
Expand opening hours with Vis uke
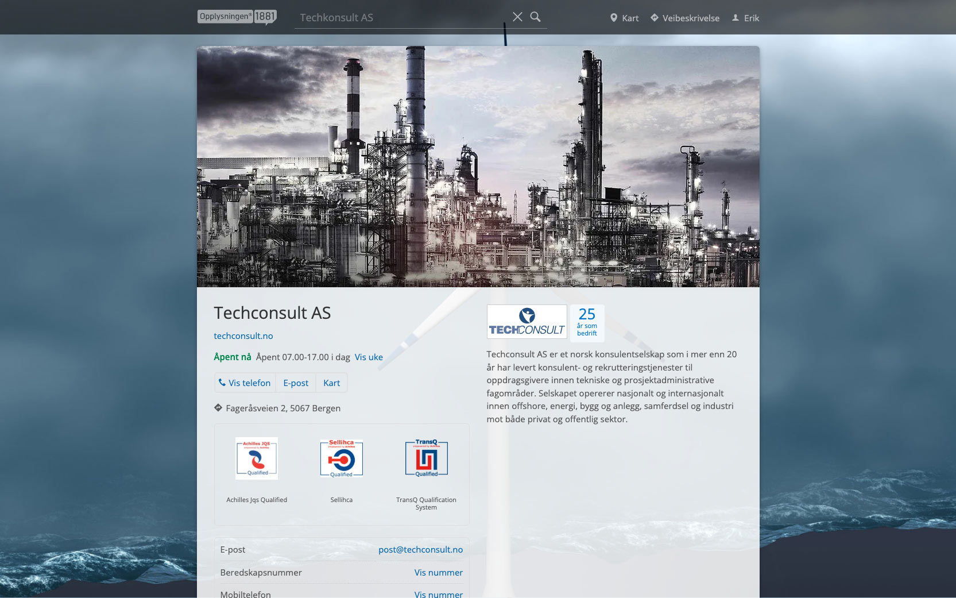369,357
